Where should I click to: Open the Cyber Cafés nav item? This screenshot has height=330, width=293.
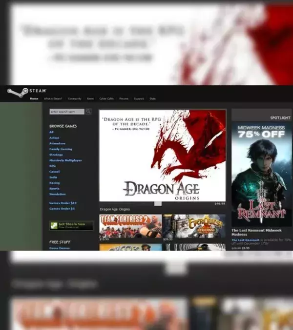point(106,98)
